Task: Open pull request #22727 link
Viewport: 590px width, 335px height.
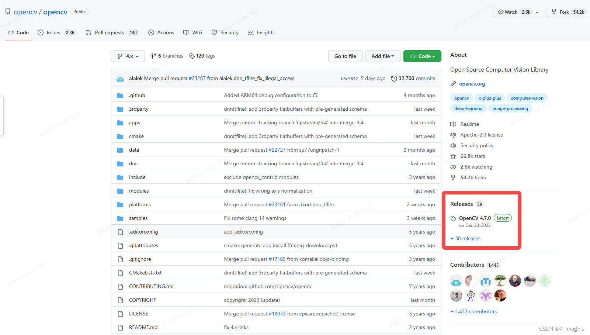Action: pos(277,150)
